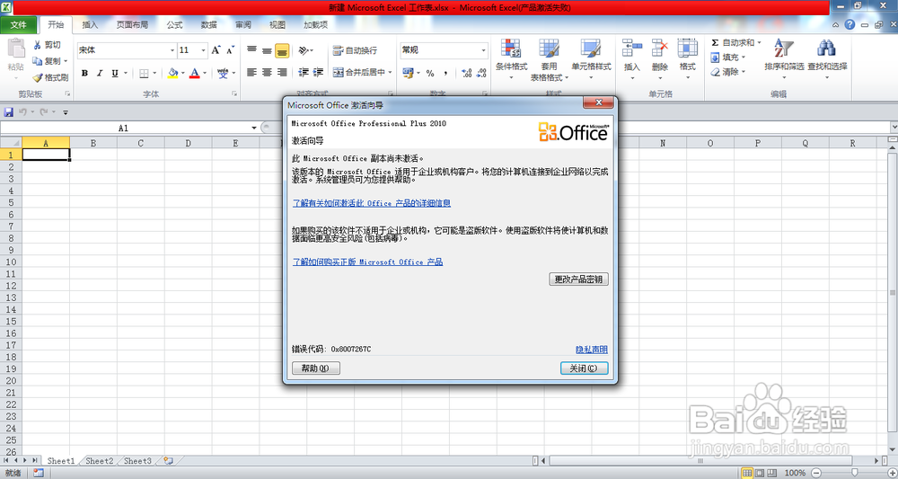Screen dimensions: 898x479
Task: Toggle Italic formatting
Action: 100,73
